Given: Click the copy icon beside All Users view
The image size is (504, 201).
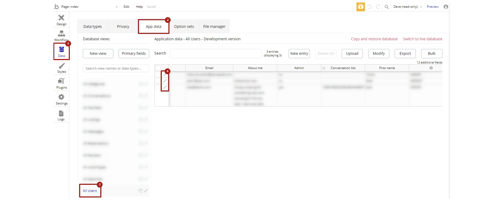Looking at the screenshot, I should 140,191.
